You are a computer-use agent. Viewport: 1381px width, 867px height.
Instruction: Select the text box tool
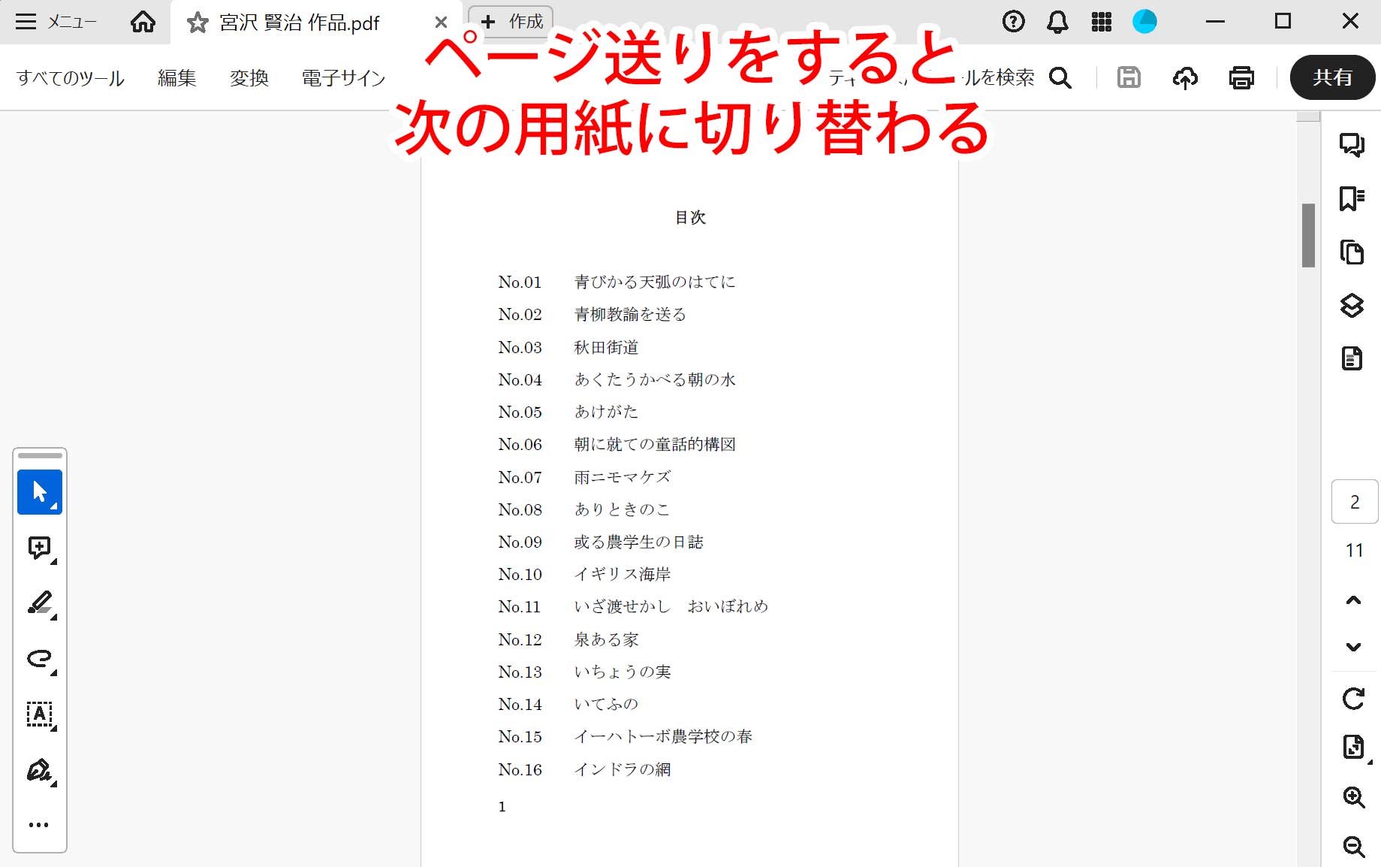click(x=40, y=714)
